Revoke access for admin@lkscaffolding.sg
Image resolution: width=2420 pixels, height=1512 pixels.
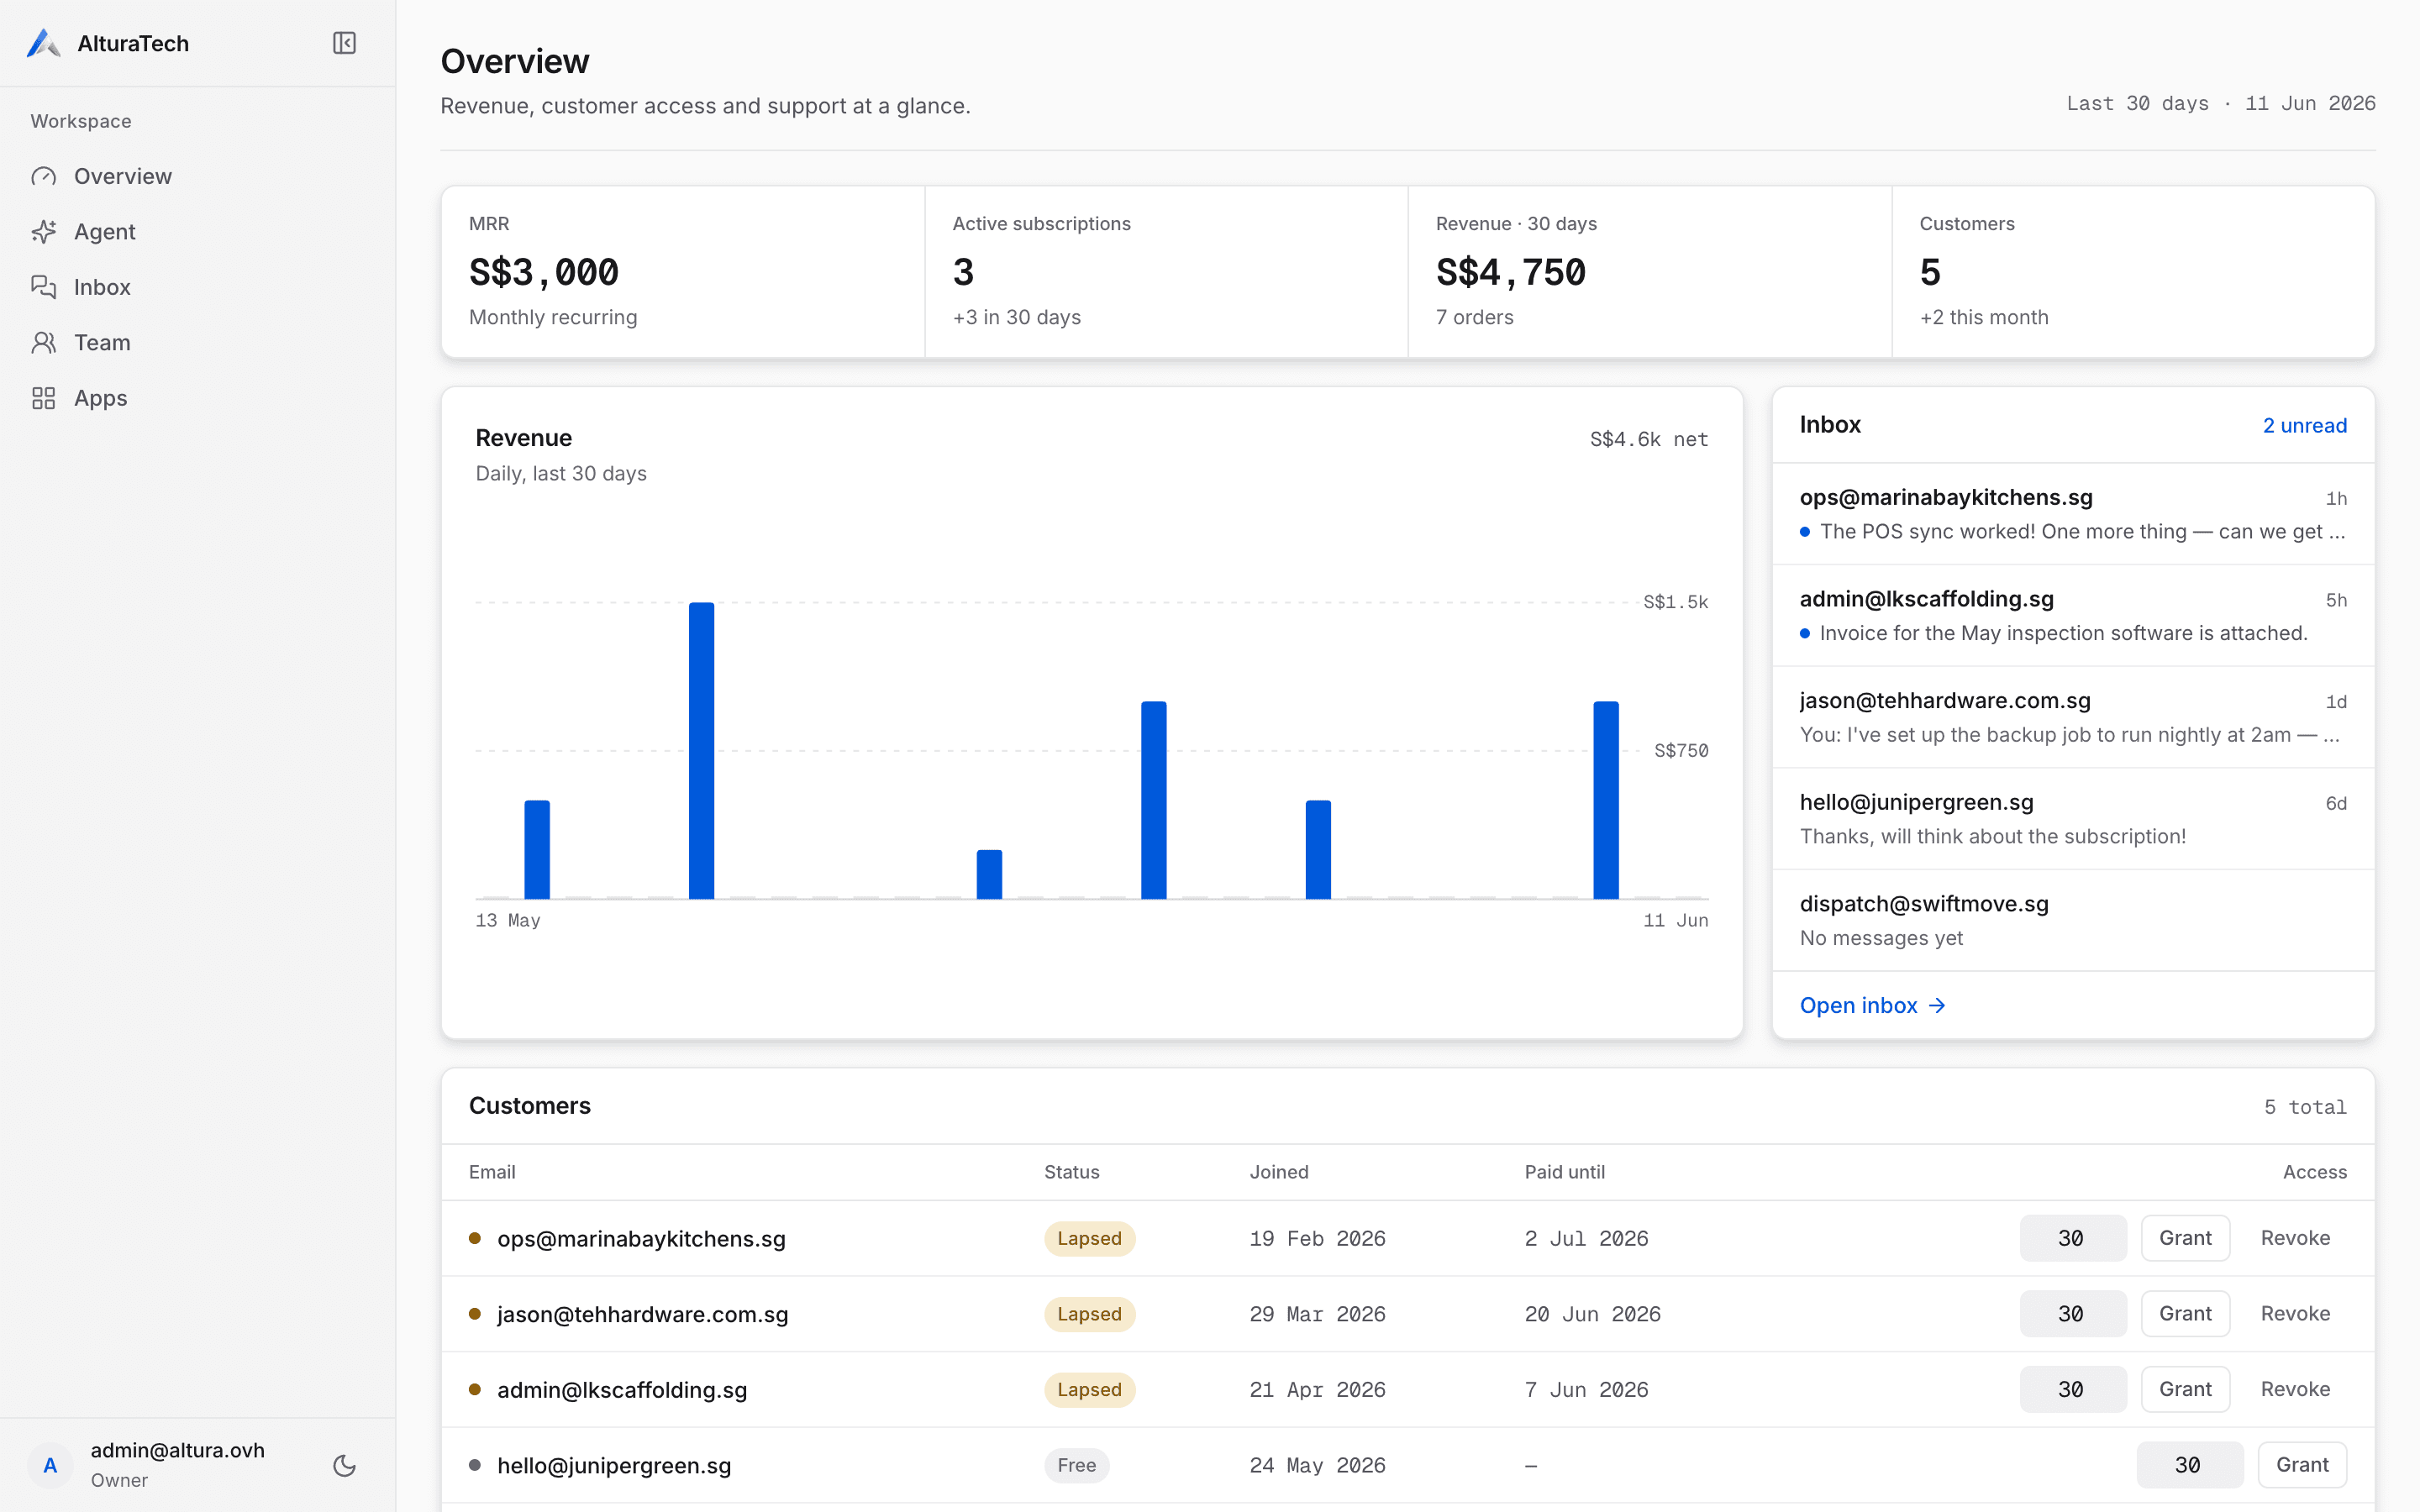(2295, 1389)
